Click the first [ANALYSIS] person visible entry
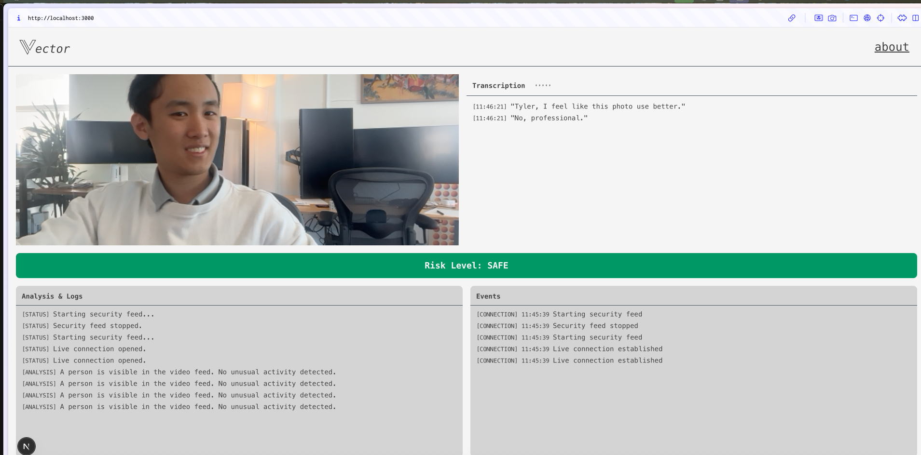This screenshot has height=455, width=921. tap(179, 372)
